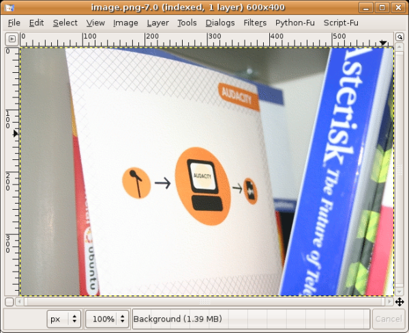Open the File menu
The width and height of the screenshot is (409, 333).
click(x=14, y=22)
